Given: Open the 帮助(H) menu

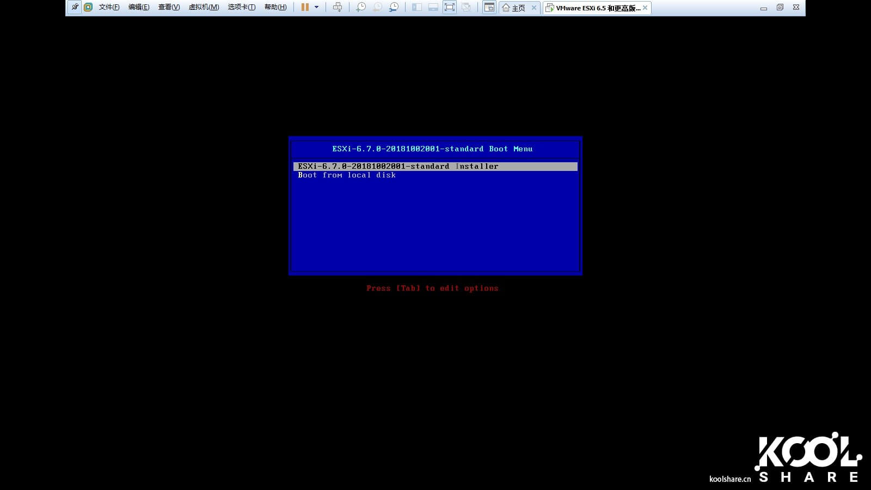Looking at the screenshot, I should point(275,7).
